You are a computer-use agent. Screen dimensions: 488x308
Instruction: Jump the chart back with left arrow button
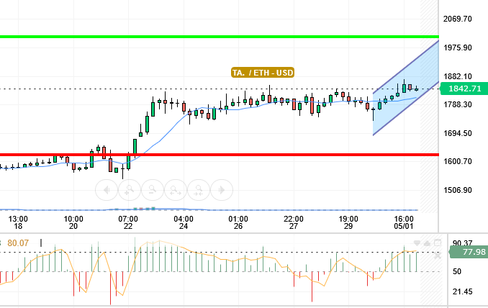tap(107, 190)
